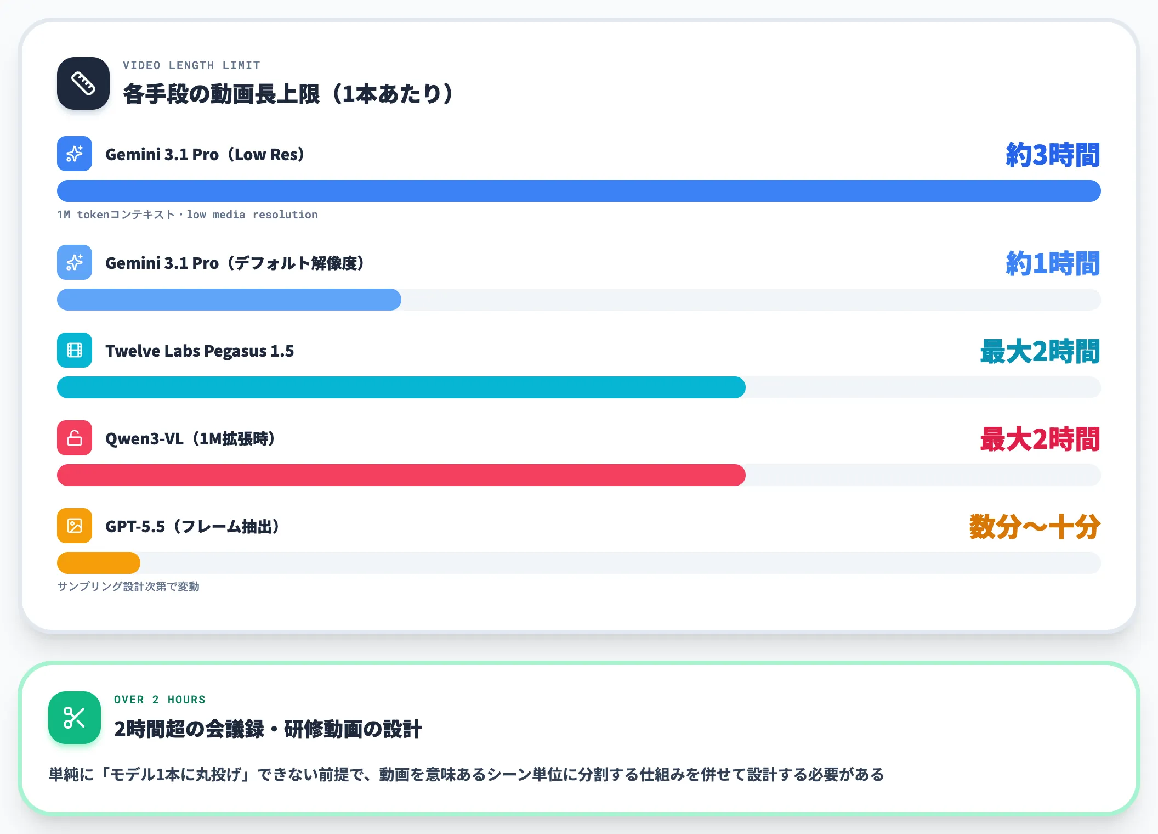Click the sparkle icon for Gemini 3.1 Pro (Low Res)
The height and width of the screenshot is (834, 1158).
coord(75,154)
